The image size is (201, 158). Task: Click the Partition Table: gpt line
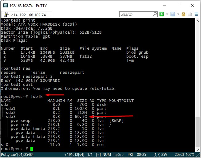click(26, 36)
